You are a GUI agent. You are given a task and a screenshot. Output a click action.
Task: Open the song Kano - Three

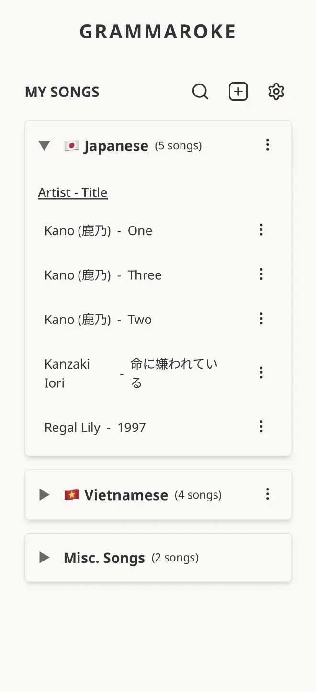tap(103, 275)
